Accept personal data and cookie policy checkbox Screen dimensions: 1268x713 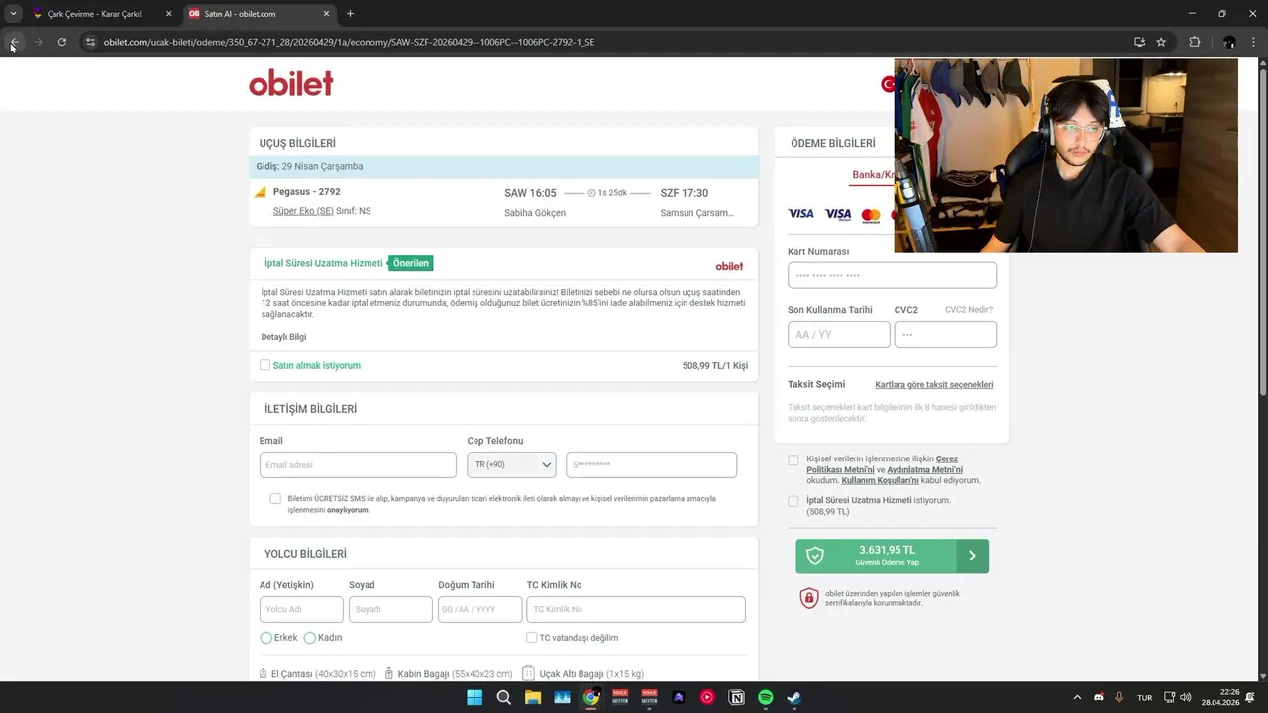coord(792,460)
